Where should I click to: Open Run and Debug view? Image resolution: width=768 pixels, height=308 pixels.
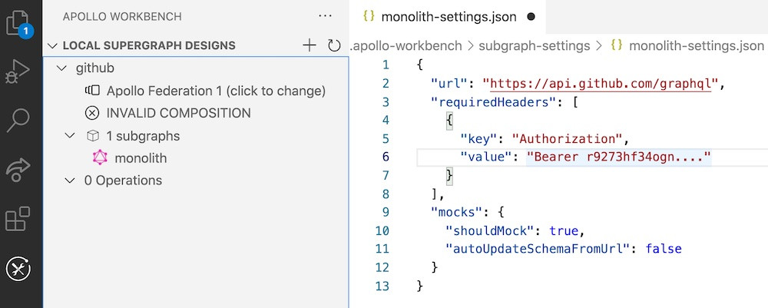18,71
